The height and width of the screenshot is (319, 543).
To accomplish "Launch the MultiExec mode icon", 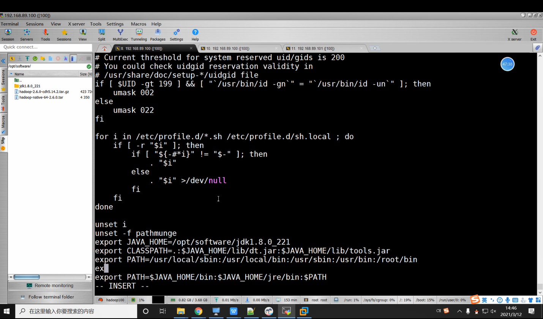I will click(x=120, y=35).
